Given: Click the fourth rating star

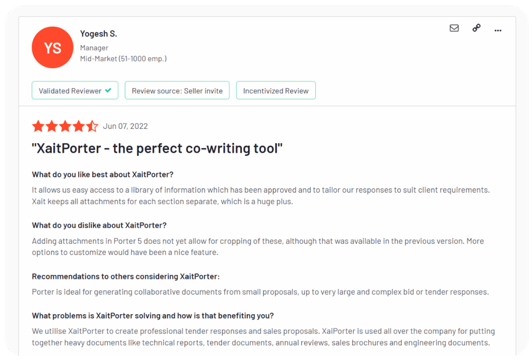Looking at the screenshot, I should [79, 126].
